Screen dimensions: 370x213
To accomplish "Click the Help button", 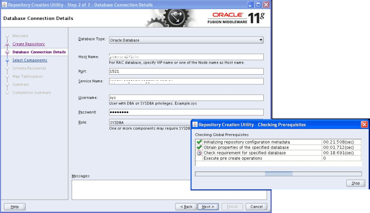I will (x=15, y=206).
